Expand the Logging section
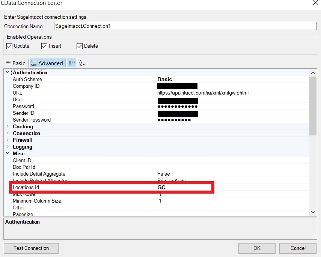 click(x=8, y=146)
